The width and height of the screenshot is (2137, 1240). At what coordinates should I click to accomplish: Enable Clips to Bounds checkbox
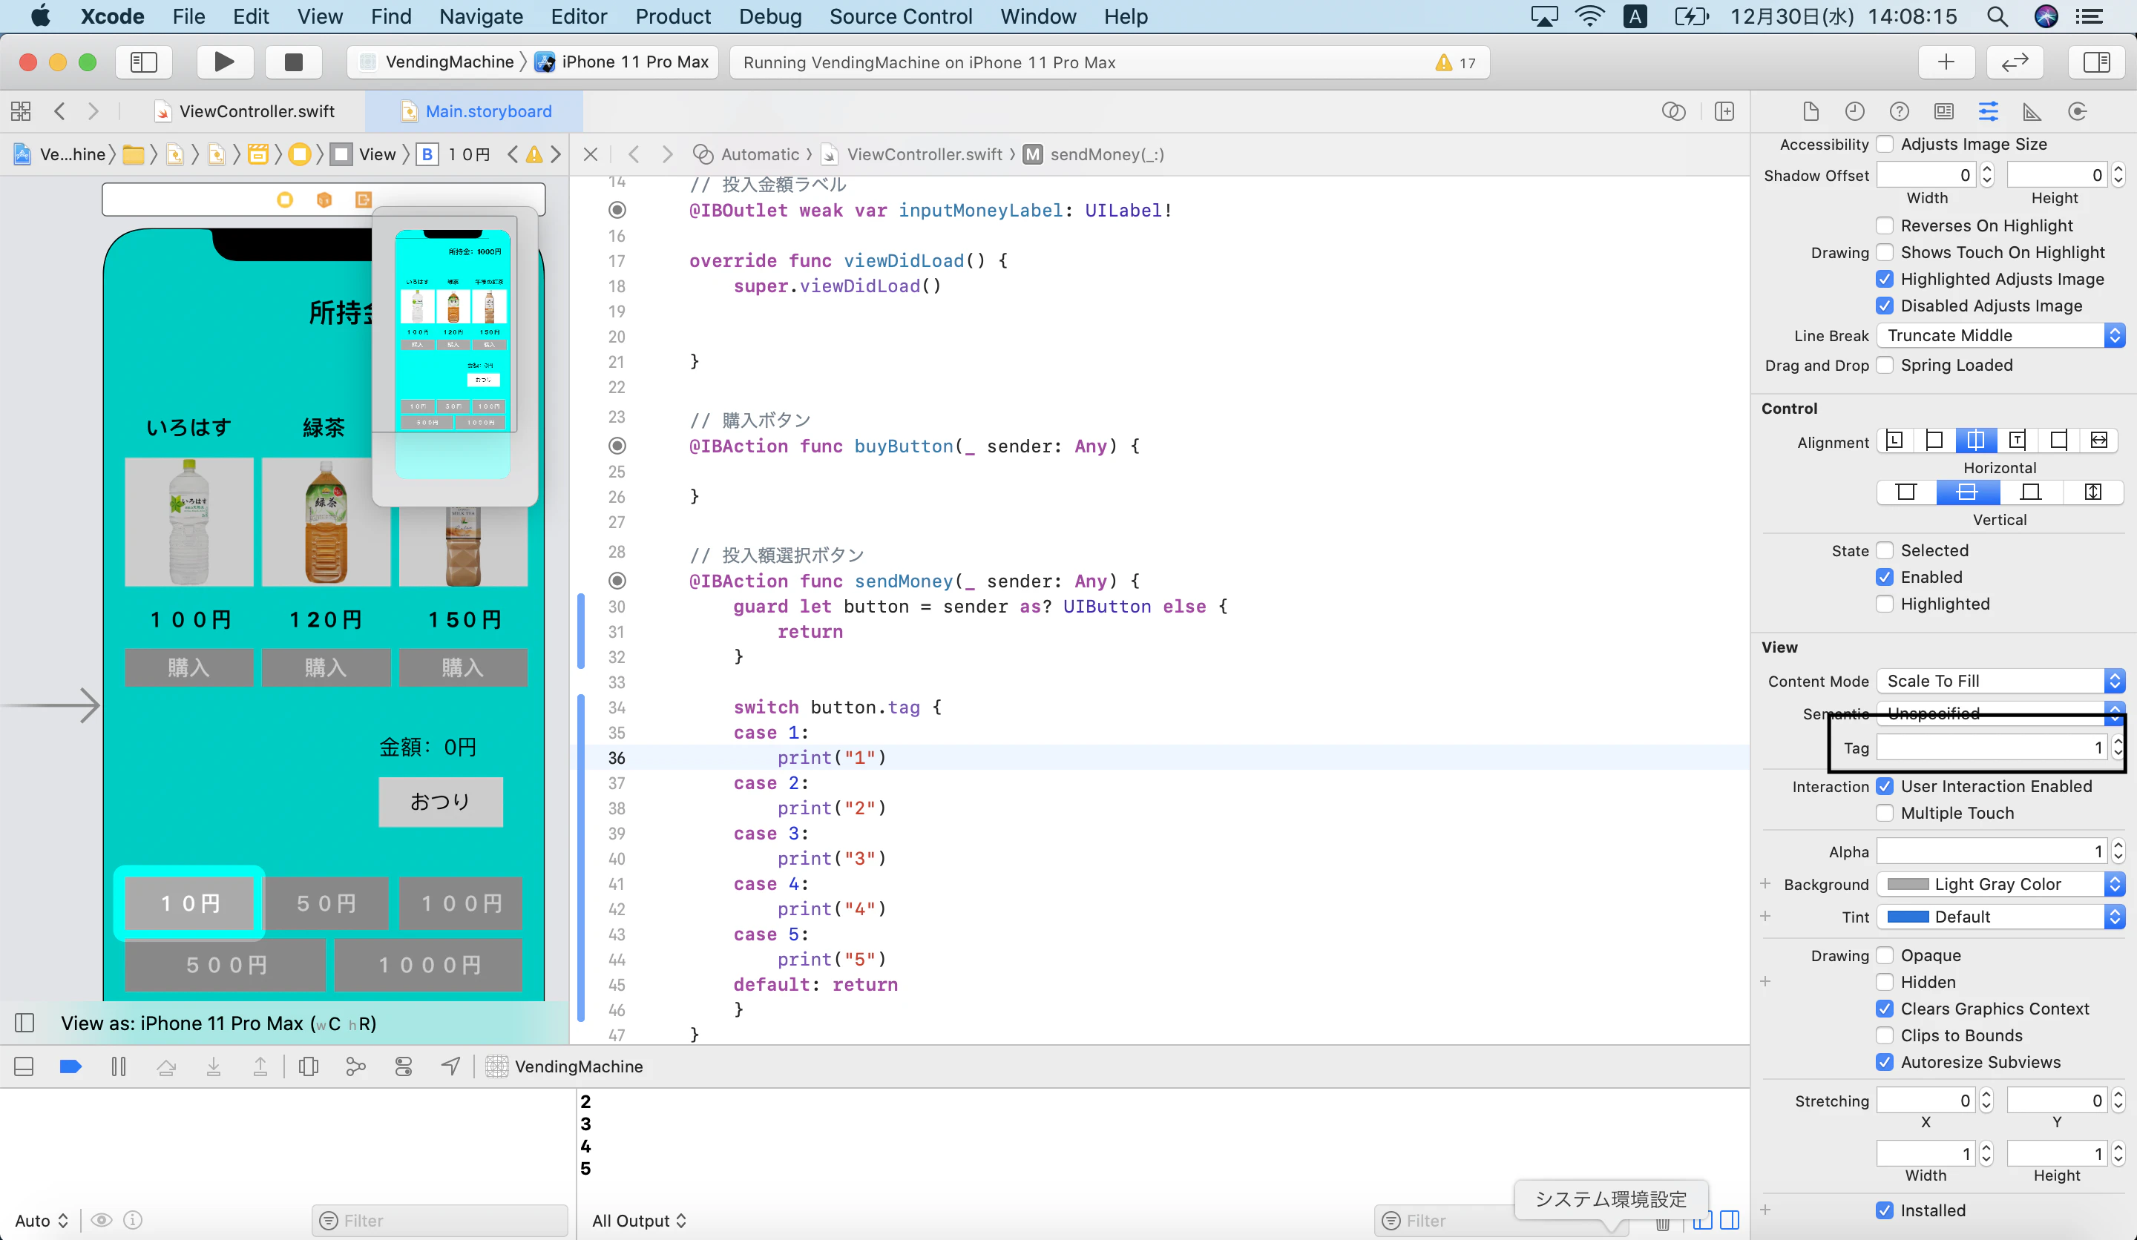click(1884, 1035)
